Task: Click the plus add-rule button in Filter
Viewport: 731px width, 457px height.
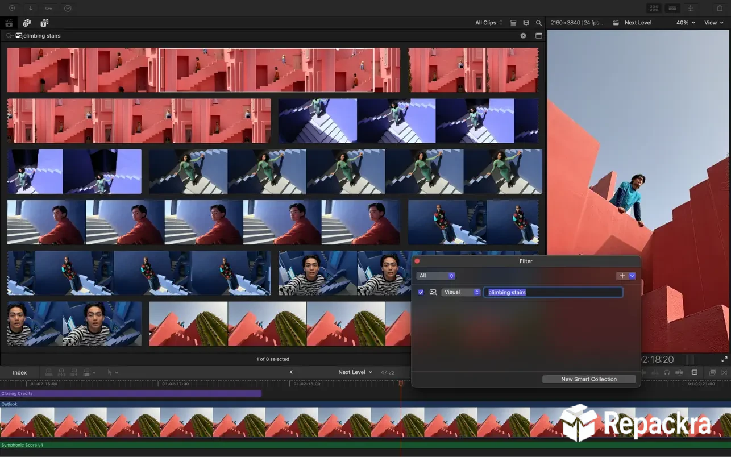Action: [622, 276]
